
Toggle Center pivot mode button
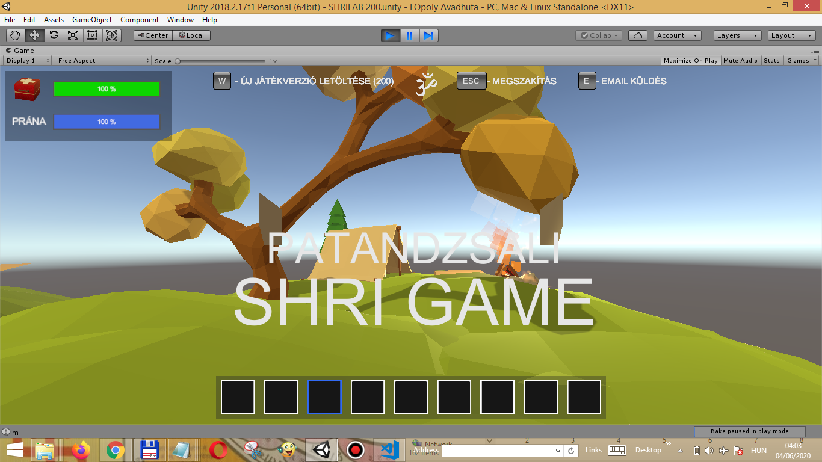pos(153,35)
